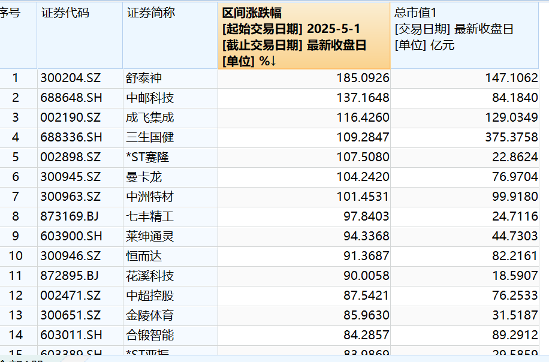Select market value 24.7116
Image resolution: width=549 pixels, height=362 pixels.
click(x=515, y=216)
